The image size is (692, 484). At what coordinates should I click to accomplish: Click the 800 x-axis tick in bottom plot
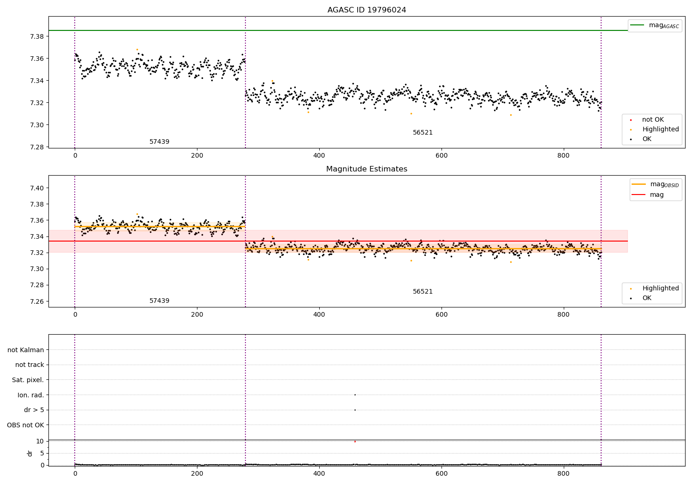(563, 473)
